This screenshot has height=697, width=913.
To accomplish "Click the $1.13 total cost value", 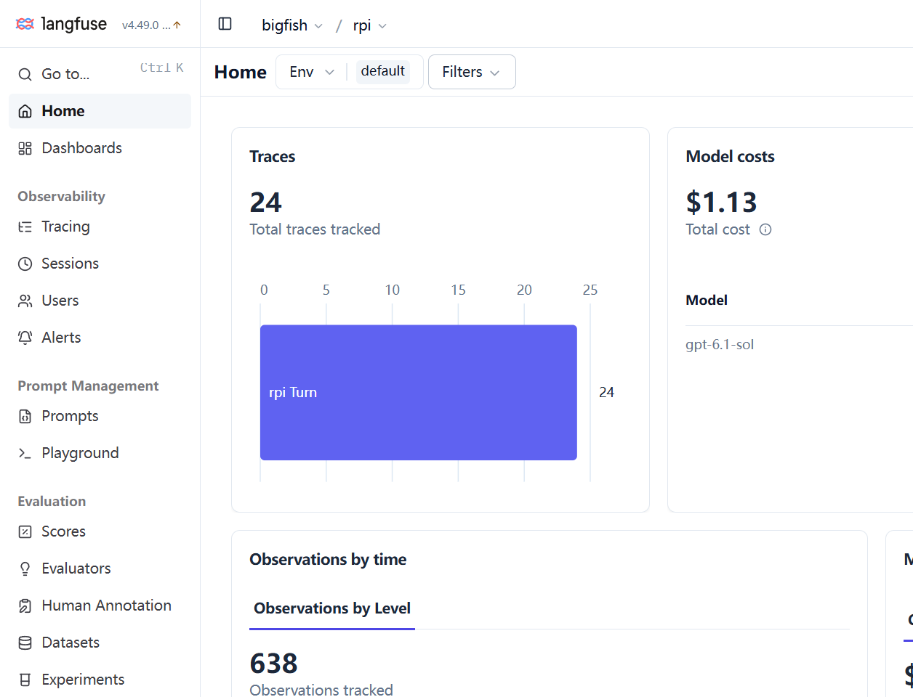I will tap(722, 202).
